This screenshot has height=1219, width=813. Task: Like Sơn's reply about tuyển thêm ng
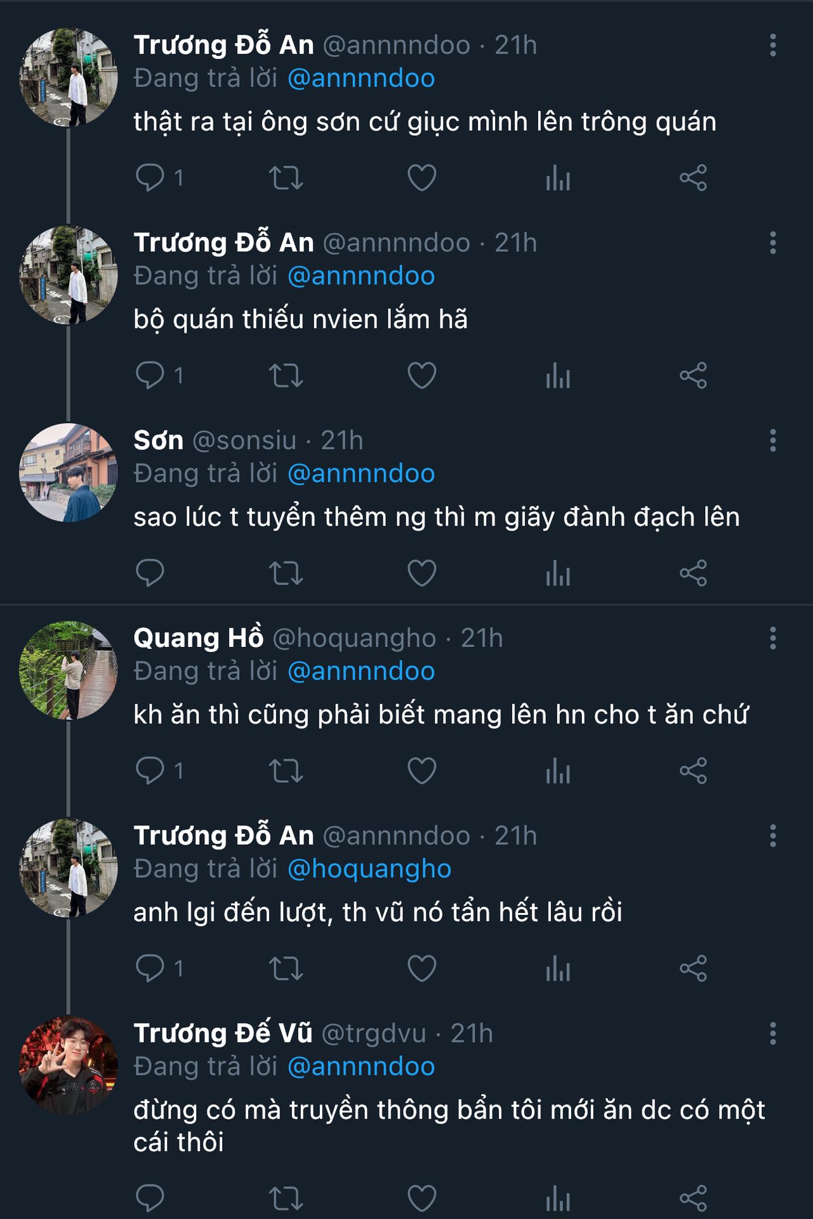click(x=421, y=573)
